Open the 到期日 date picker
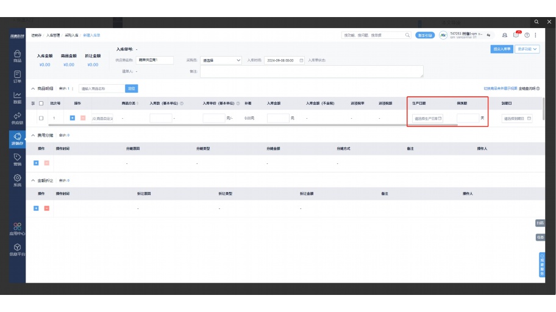This screenshot has width=556, height=312. point(516,118)
